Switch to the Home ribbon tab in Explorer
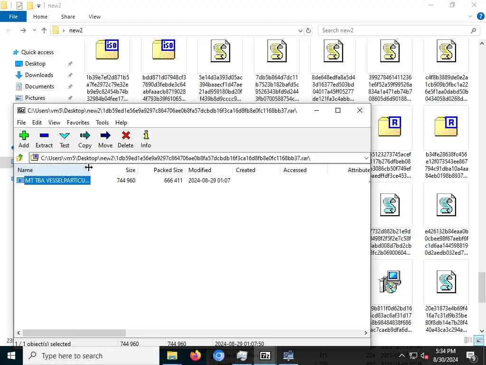Screen dimensions: 486x365 tap(40, 17)
